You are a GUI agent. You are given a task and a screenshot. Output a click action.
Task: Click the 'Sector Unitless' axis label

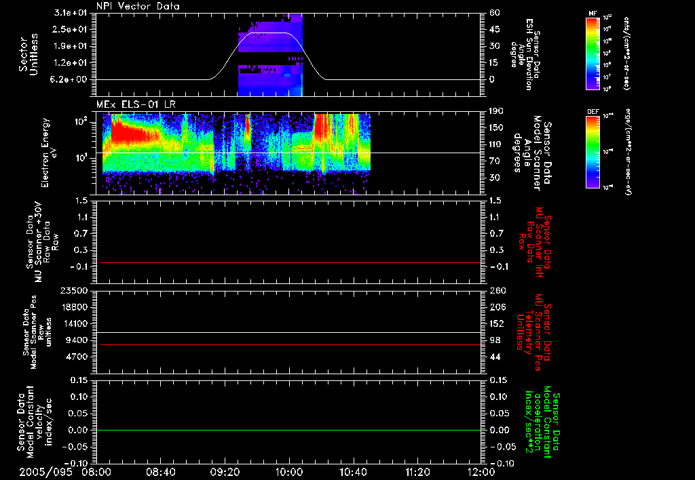(x=29, y=54)
